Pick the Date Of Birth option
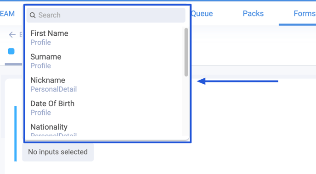The width and height of the screenshot is (316, 174). point(104,108)
